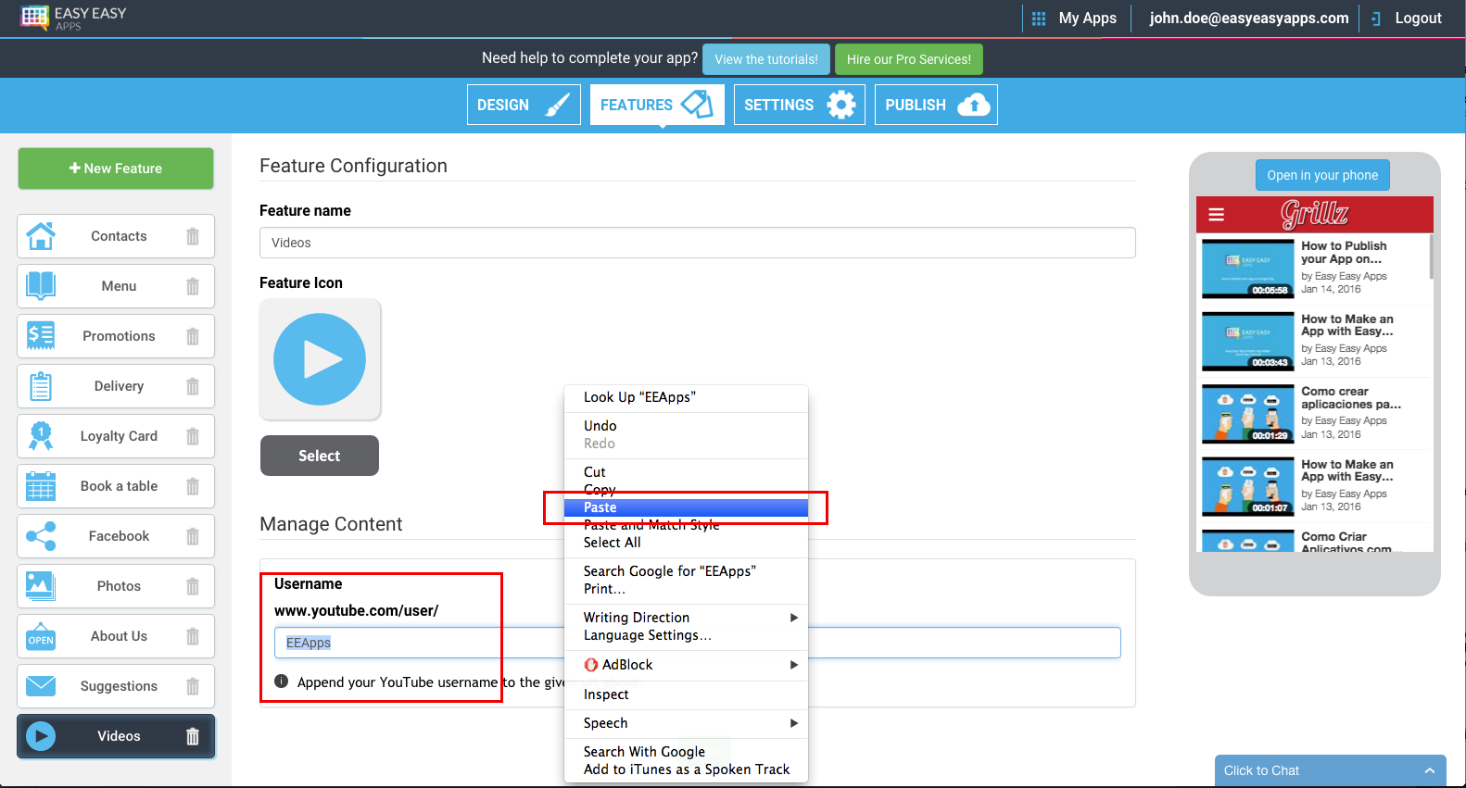Screen dimensions: 1466x788
Task: Select Look Up "EEApps" menu entry
Action: click(686, 397)
